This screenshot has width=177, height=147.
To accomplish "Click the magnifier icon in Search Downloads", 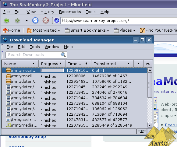I will click(63, 55).
